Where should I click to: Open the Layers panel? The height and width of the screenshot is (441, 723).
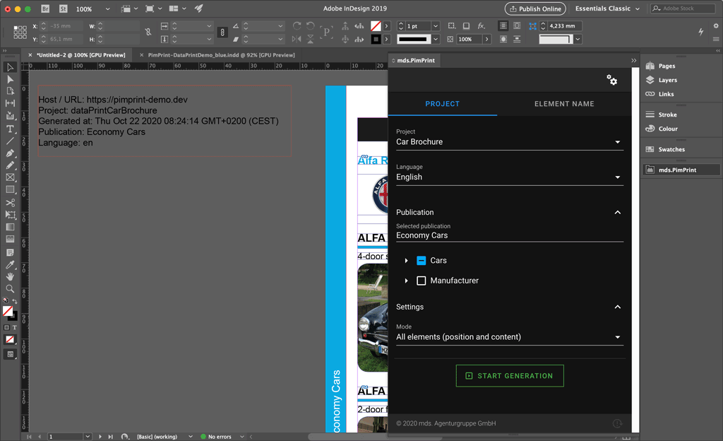(667, 80)
